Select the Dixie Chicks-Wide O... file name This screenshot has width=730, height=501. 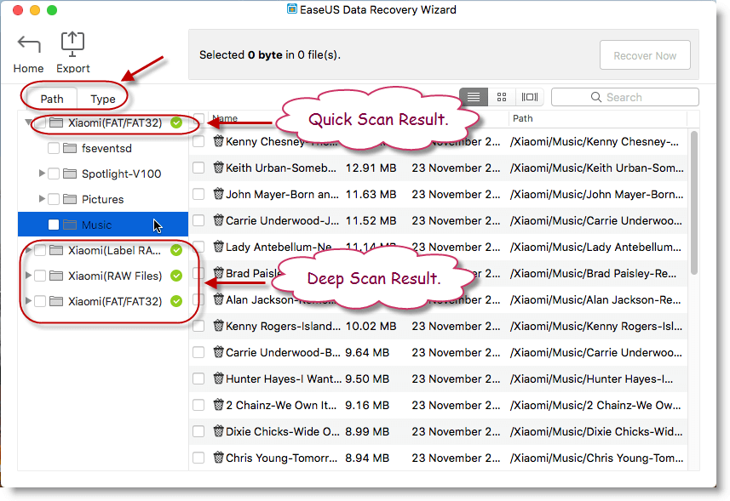click(x=283, y=431)
